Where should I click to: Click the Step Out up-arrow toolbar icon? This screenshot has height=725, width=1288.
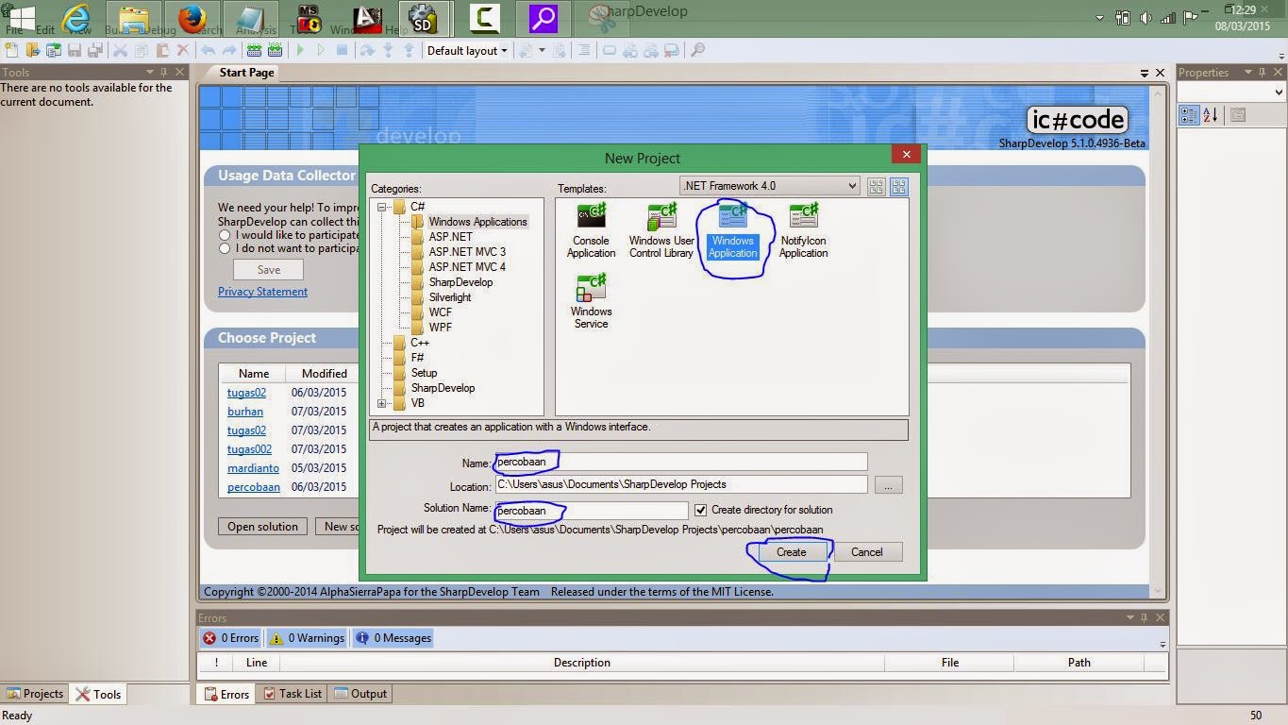408,50
